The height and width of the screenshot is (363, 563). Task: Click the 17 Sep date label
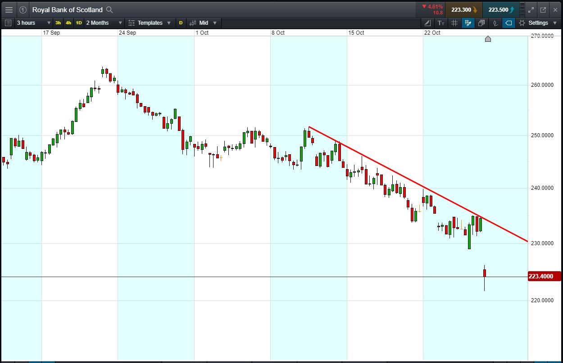point(51,33)
